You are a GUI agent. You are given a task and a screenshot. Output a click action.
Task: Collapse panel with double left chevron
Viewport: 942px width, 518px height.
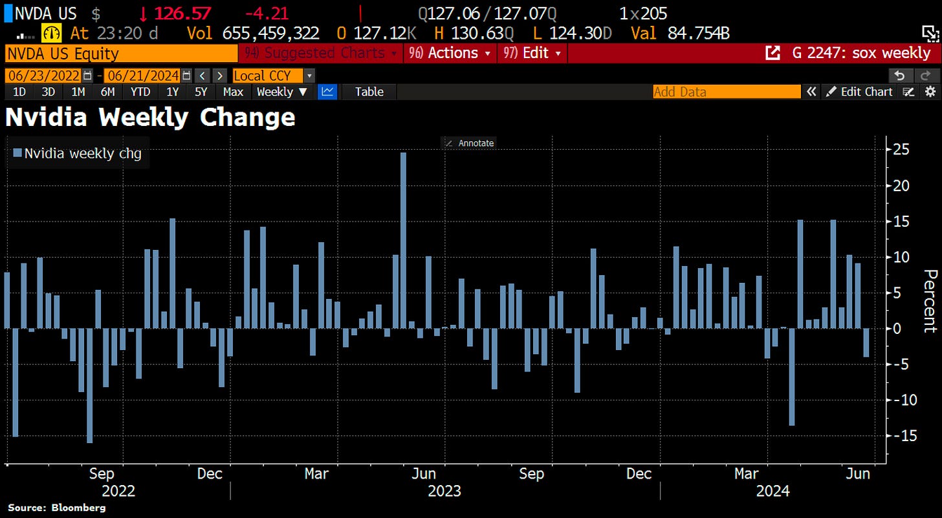811,92
